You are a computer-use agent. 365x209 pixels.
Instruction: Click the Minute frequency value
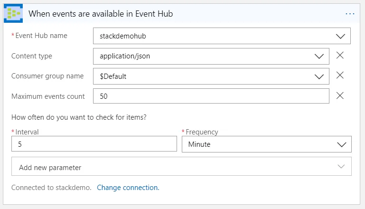click(199, 144)
